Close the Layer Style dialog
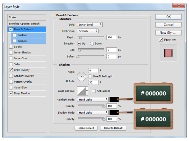Screen dimensions: 189x141 178,6
